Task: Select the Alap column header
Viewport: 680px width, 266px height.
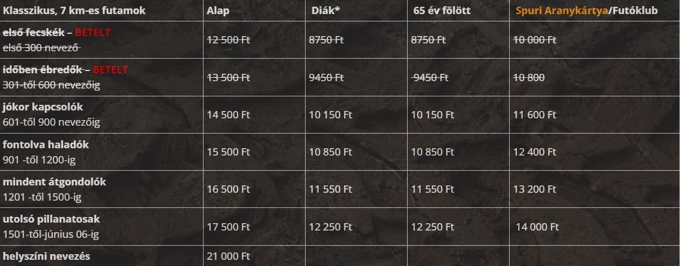Action: [218, 10]
